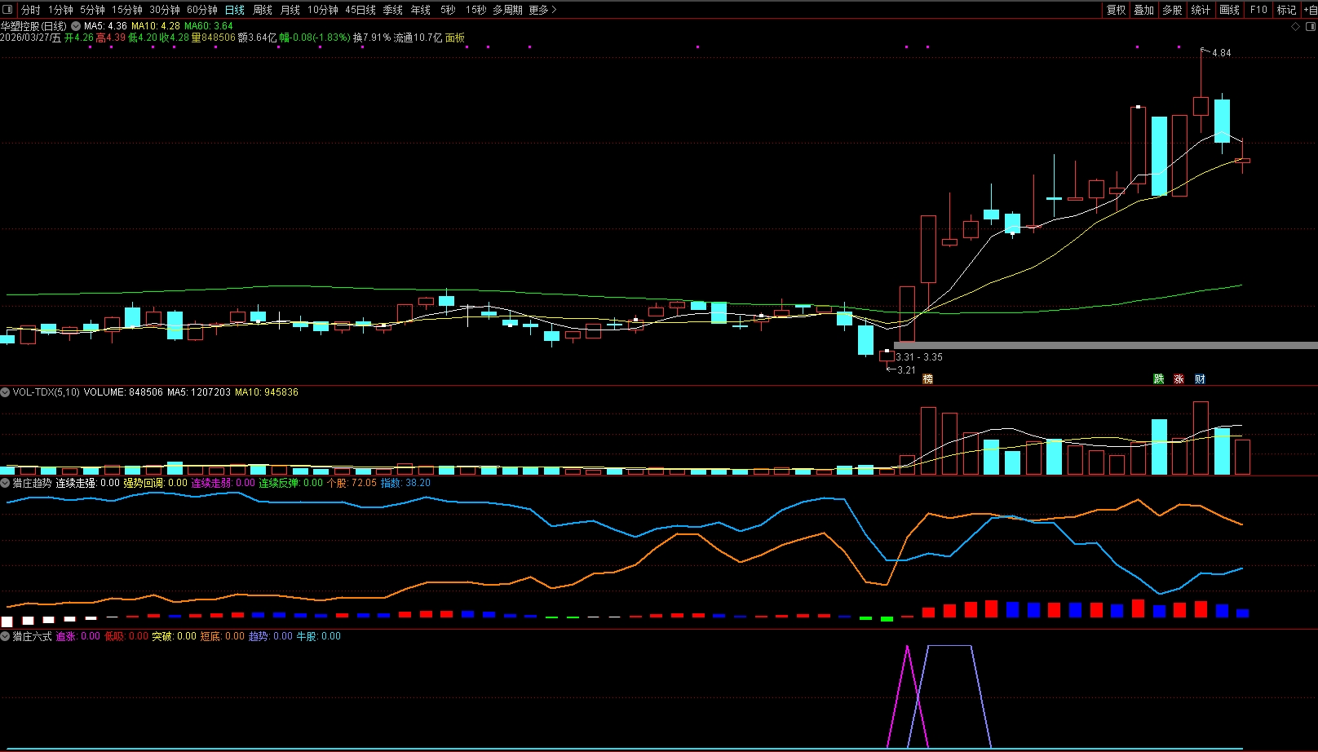This screenshot has height=752, width=1318.
Task: Click the 突破: 0.00 label
Action: 175,636
